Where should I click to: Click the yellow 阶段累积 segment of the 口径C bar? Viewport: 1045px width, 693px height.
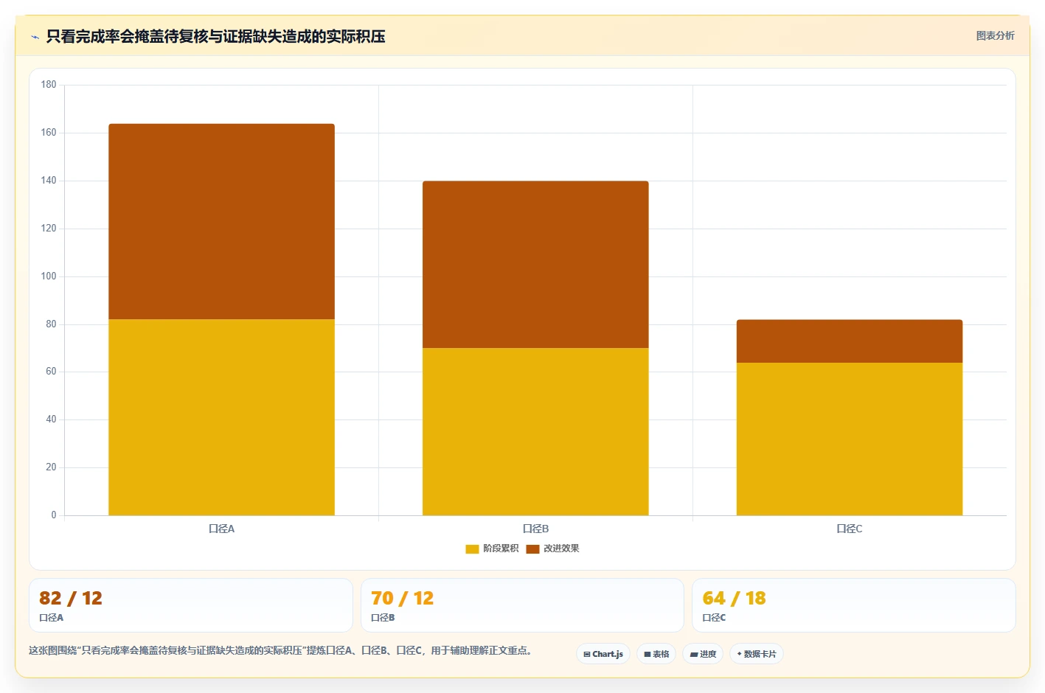[x=850, y=439]
